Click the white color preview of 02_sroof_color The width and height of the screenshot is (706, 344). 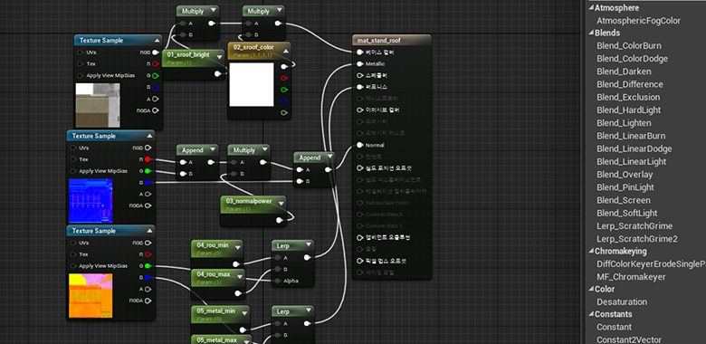pyautogui.click(x=252, y=85)
